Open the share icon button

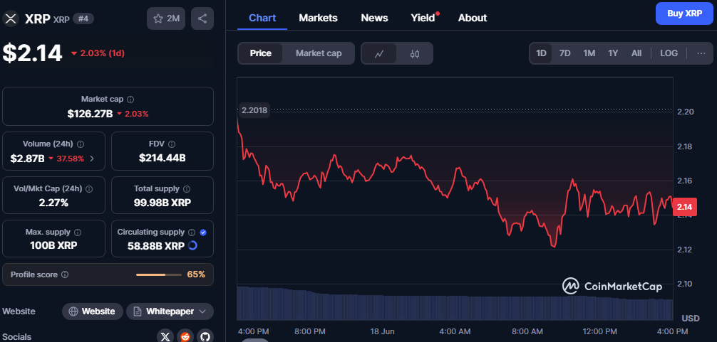(x=202, y=18)
